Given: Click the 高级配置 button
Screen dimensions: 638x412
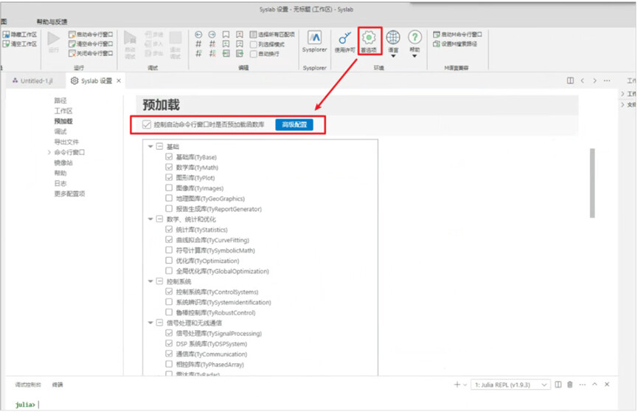Looking at the screenshot, I should coord(294,125).
